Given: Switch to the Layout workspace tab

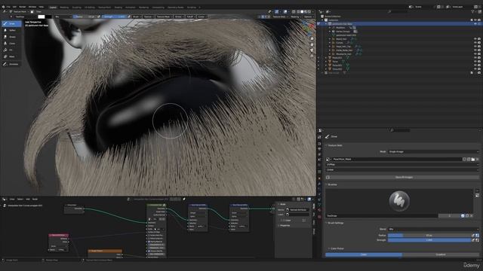Looking at the screenshot, I should [x=53, y=7].
